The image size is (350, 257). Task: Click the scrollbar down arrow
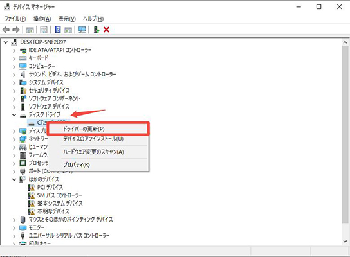tap(345, 241)
